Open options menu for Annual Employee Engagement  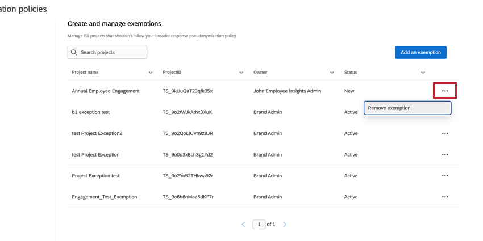[x=445, y=91]
